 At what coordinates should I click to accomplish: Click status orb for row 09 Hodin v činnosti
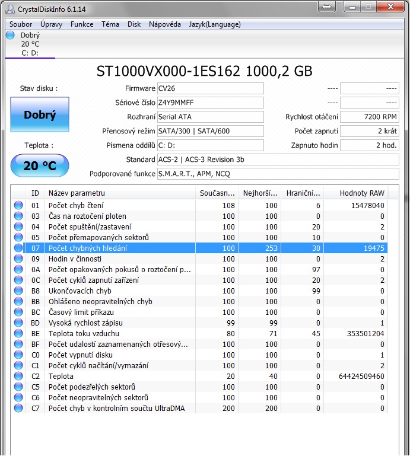[x=18, y=259]
